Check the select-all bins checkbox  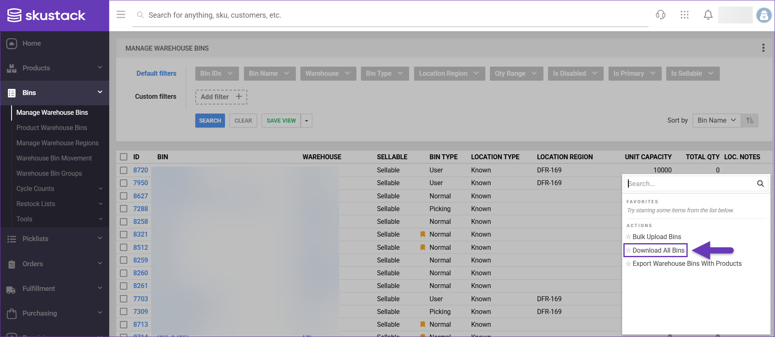click(x=124, y=157)
